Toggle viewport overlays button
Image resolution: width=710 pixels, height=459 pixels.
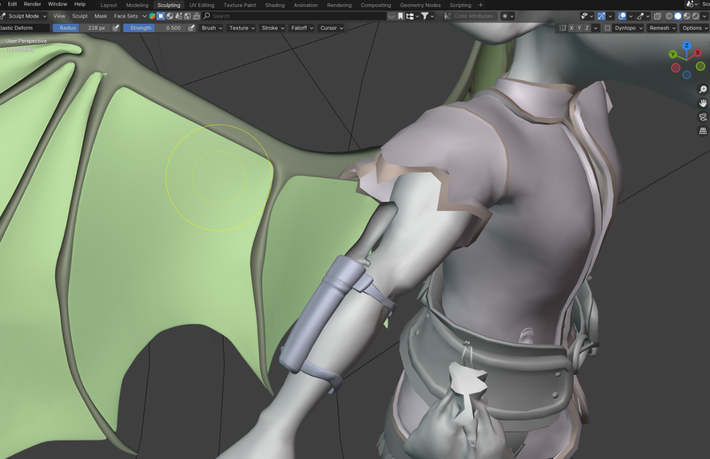pos(622,16)
